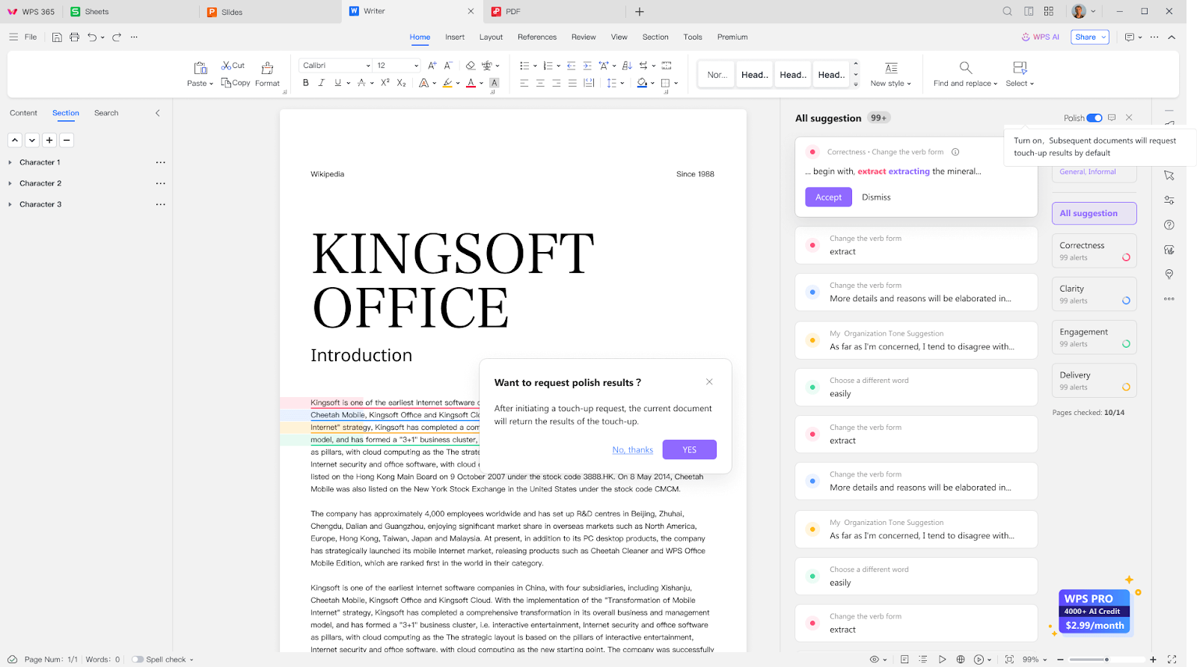This screenshot has width=1197, height=667.
Task: Apply superscript formatting
Action: [x=385, y=83]
